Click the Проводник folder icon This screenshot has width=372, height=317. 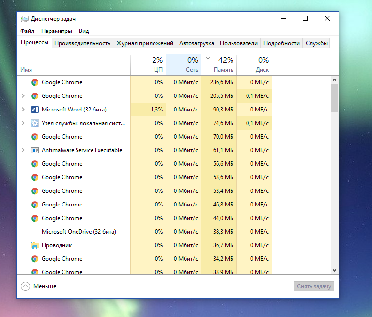35,245
